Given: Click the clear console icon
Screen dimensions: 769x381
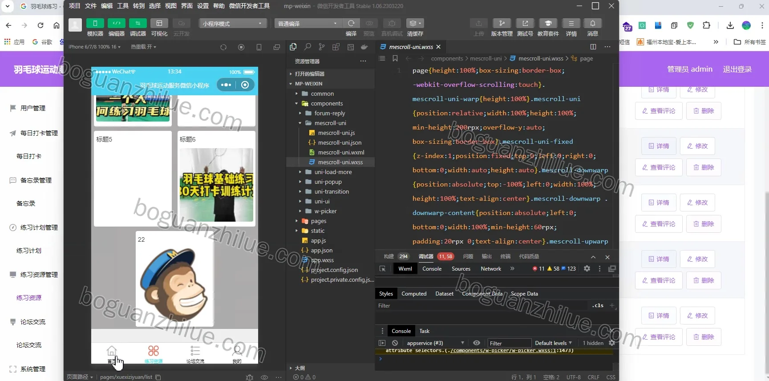Looking at the screenshot, I should (x=395, y=343).
